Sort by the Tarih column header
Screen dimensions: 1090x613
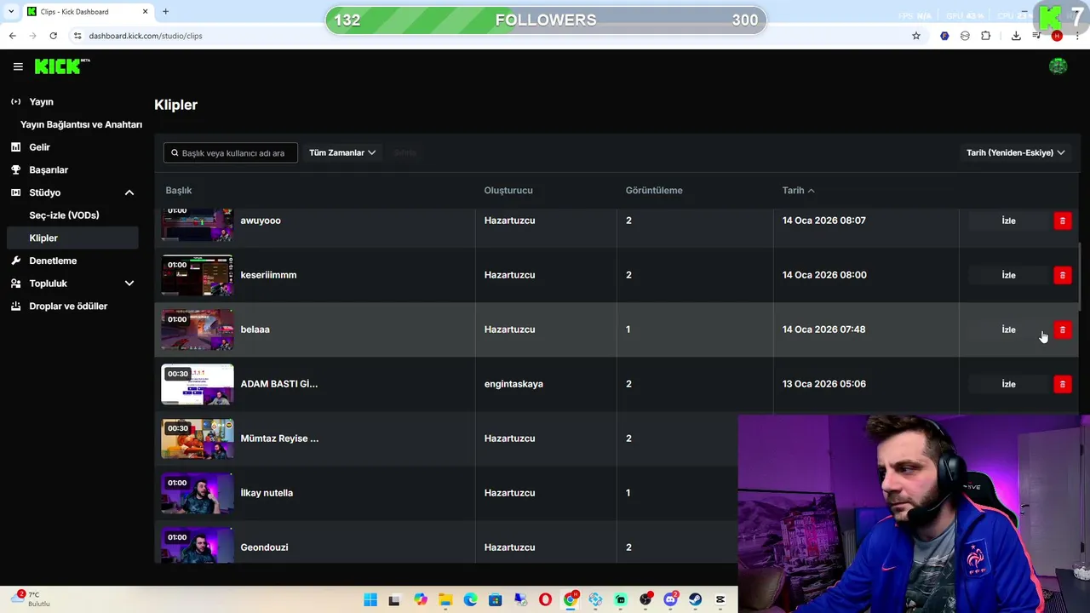(x=798, y=191)
